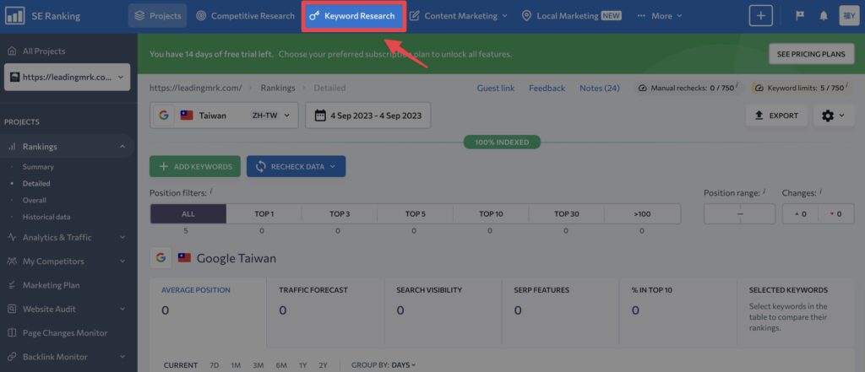Click See Pricing Plans button
The width and height of the screenshot is (865, 372).
[x=811, y=54]
